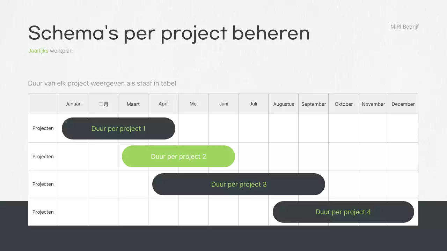This screenshot has width=447, height=251.
Task: Select the "Duur per project 1" bar
Action: click(118, 129)
